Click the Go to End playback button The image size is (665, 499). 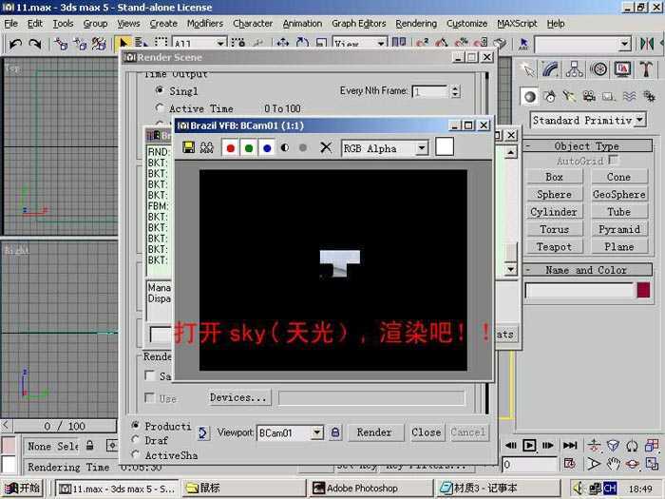[x=570, y=445]
